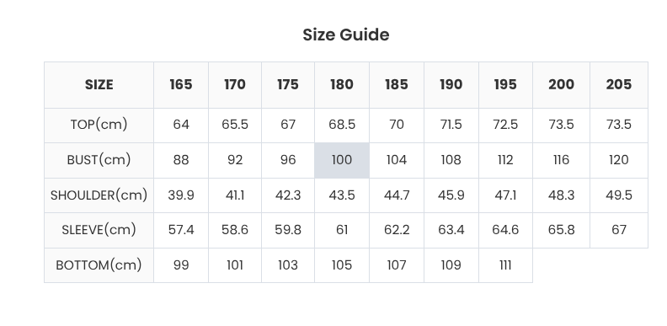This screenshot has height=326, width=667.
Task: Click the shoulder value 49.5 cell
Action: (x=619, y=195)
